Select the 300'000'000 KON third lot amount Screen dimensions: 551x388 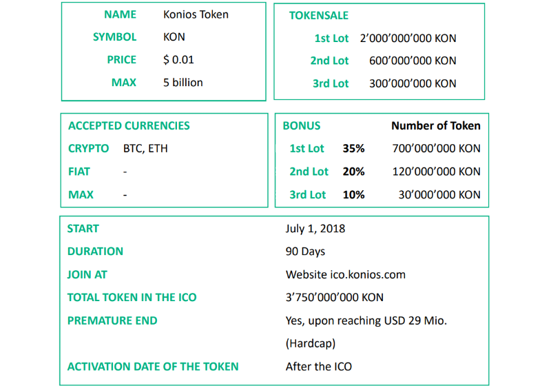coord(413,83)
